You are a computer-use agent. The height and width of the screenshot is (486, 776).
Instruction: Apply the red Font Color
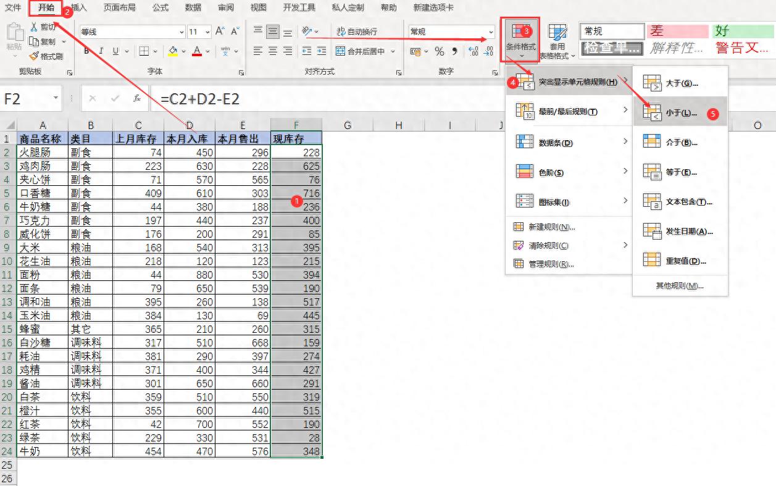pos(197,51)
